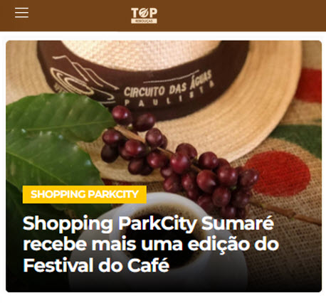Click the straw hat crown above the band

coord(142,53)
